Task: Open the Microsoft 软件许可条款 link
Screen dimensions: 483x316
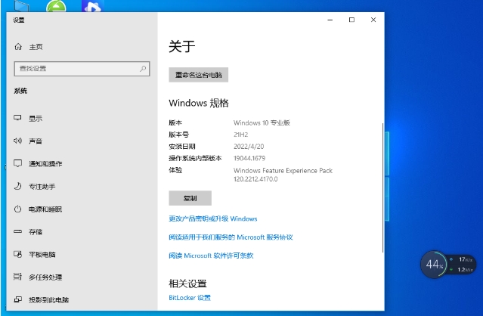Action: 211,256
